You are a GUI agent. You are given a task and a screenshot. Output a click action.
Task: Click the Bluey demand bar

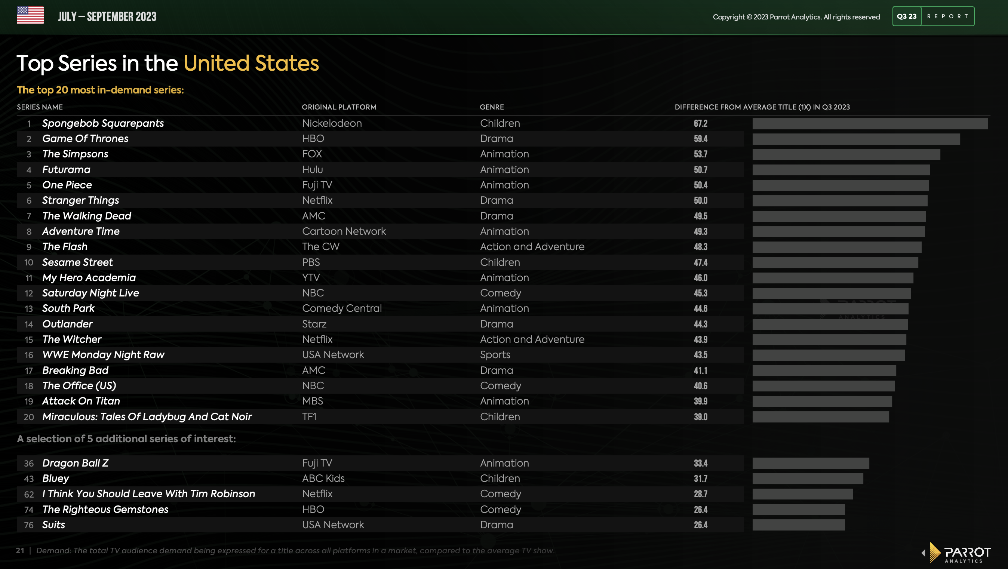(x=808, y=479)
